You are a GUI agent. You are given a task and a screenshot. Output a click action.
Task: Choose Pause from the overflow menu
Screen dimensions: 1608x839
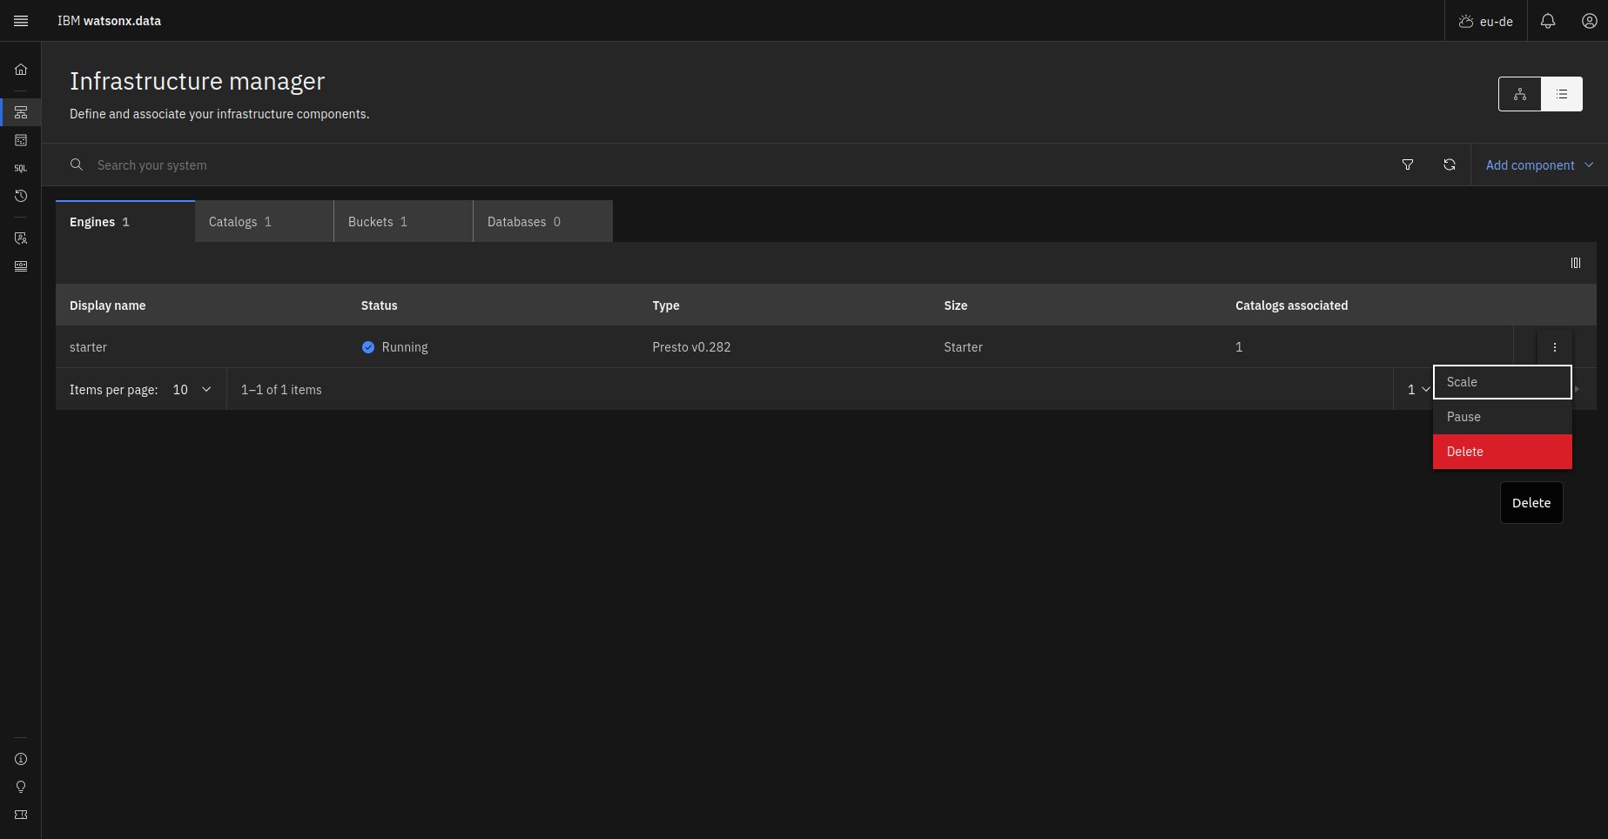pos(1503,417)
